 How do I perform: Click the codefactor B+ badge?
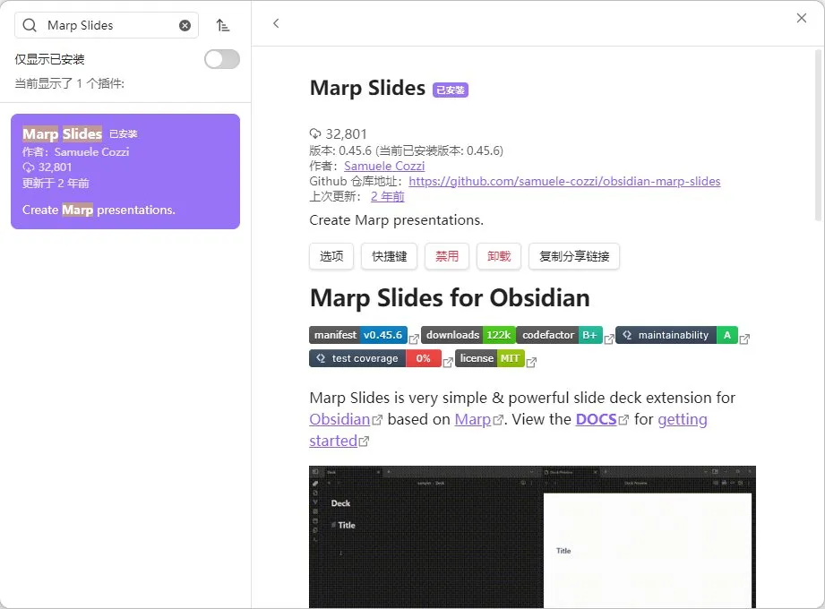click(x=559, y=335)
